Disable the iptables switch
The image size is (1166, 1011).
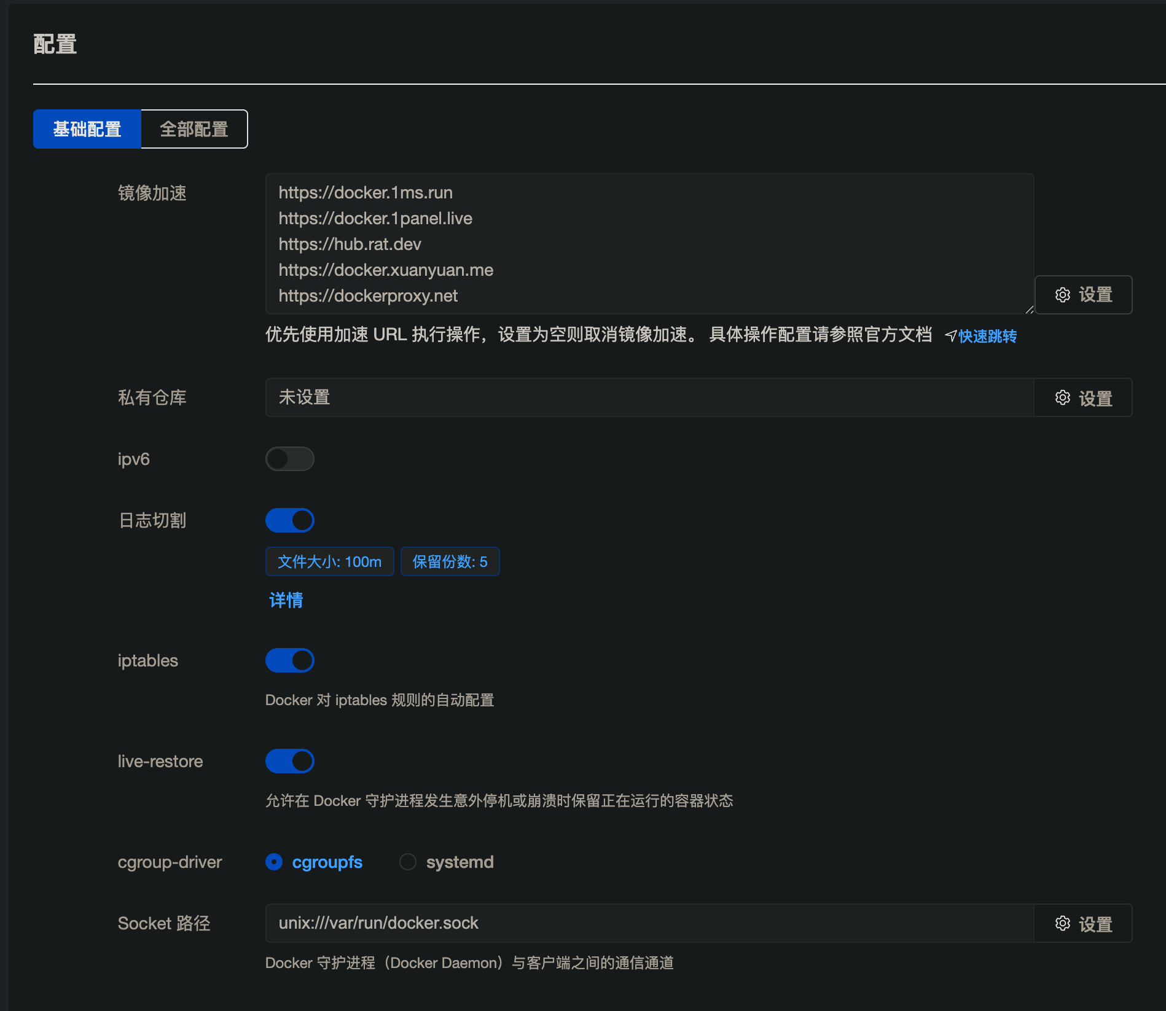[x=289, y=660]
